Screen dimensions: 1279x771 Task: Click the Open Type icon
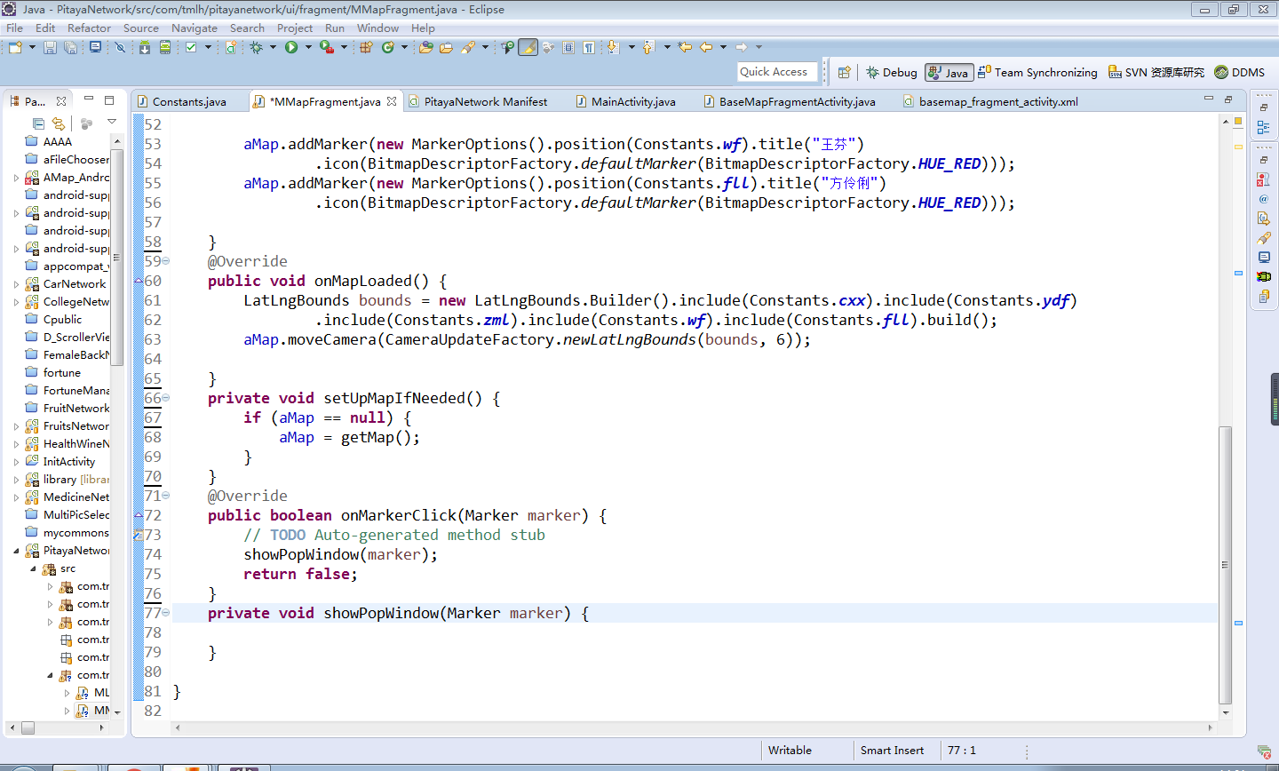coord(425,47)
